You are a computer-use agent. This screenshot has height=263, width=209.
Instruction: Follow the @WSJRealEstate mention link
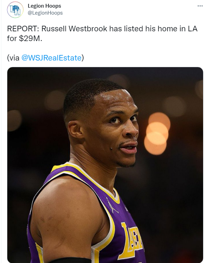click(51, 58)
